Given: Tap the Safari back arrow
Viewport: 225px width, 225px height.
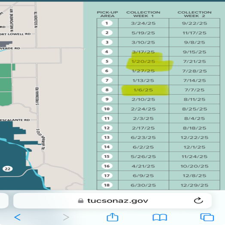Looking at the screenshot, I should (x=17, y=217).
